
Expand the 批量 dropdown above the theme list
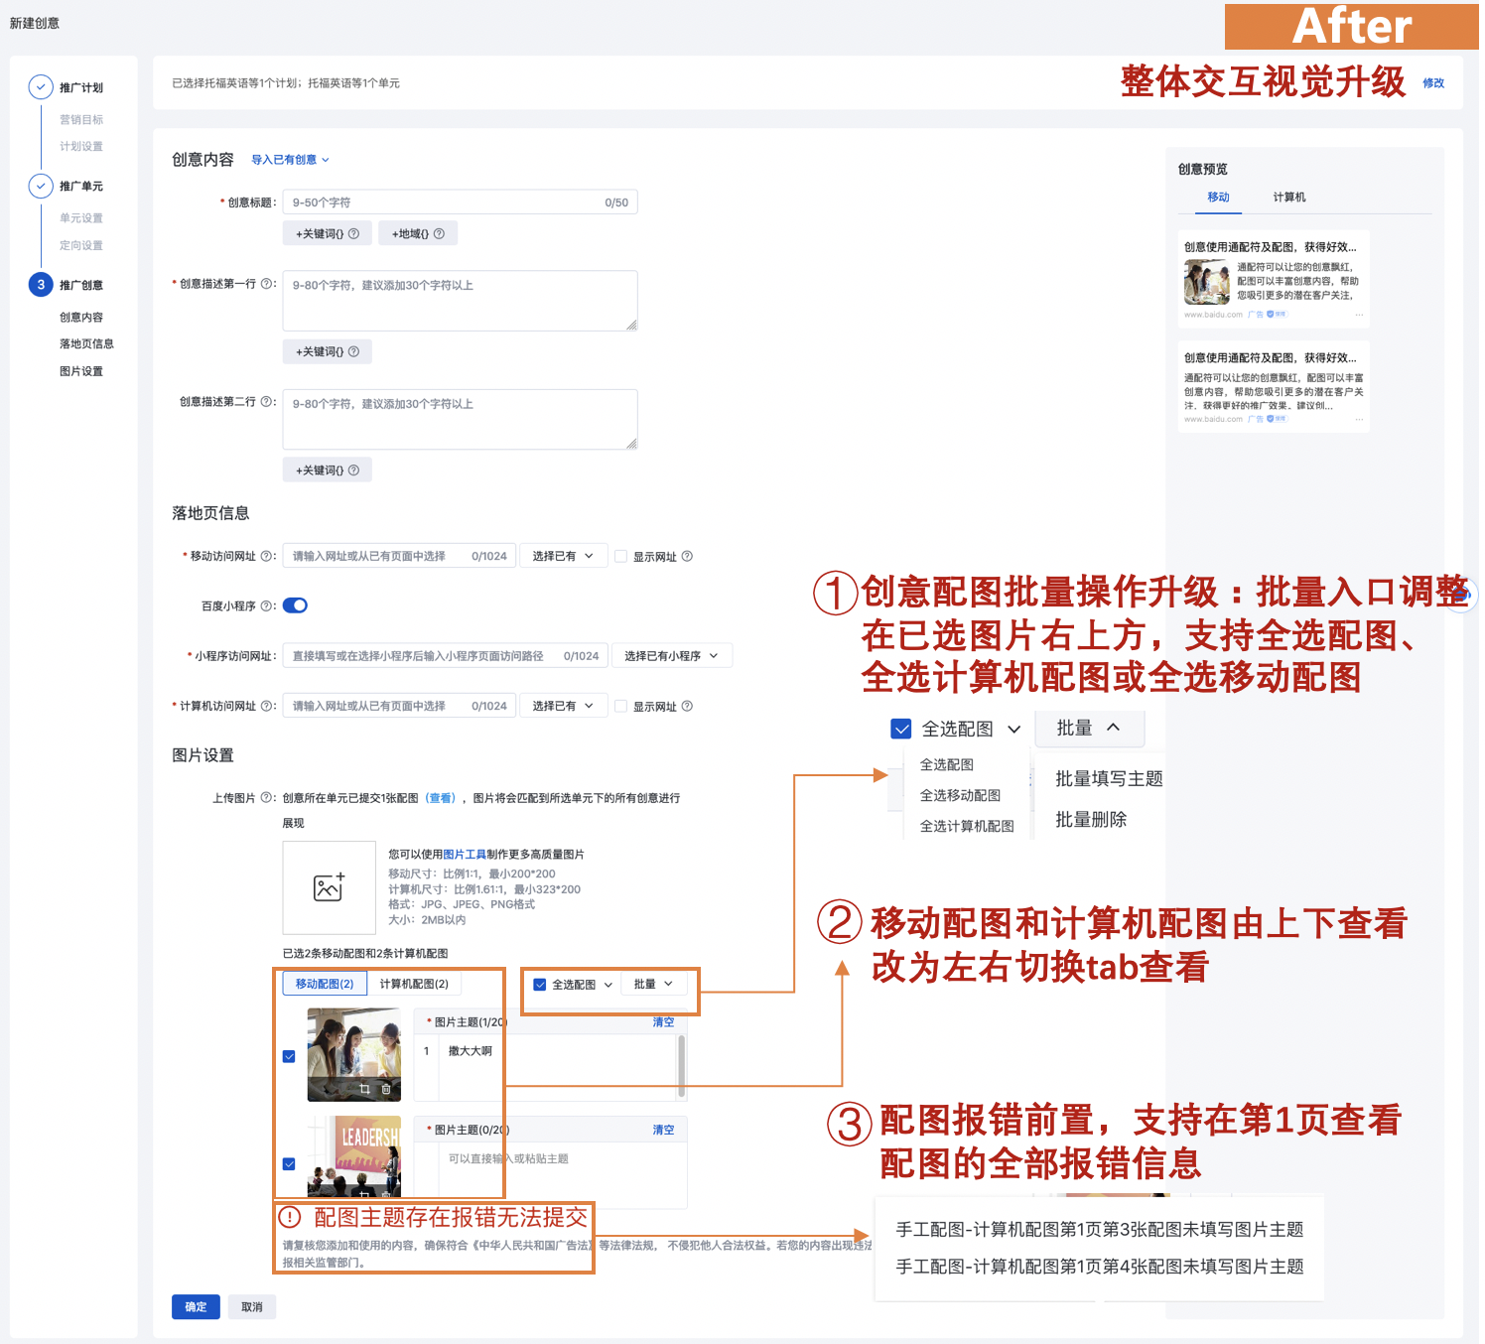(x=653, y=984)
